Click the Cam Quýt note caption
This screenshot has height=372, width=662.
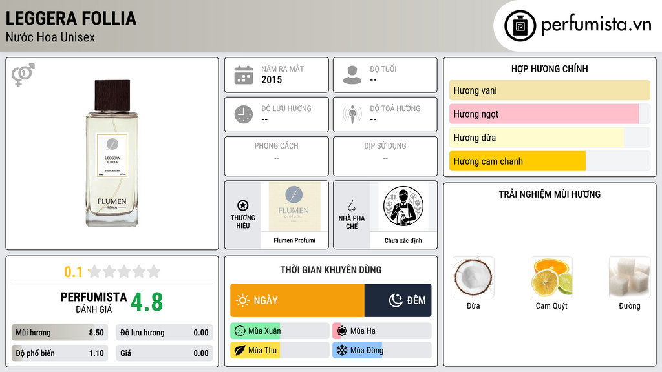click(551, 305)
